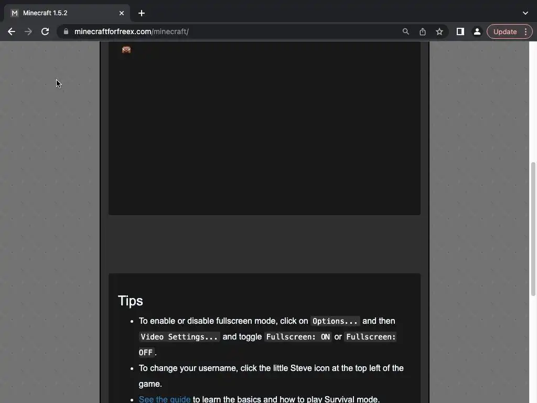Go back using the browser back arrow
537x403 pixels.
point(12,31)
